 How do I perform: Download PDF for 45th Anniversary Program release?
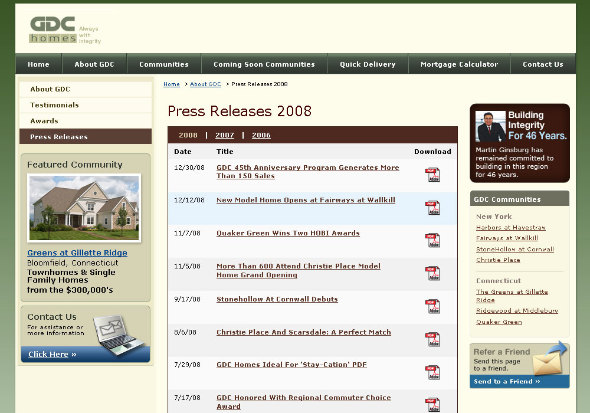click(432, 175)
